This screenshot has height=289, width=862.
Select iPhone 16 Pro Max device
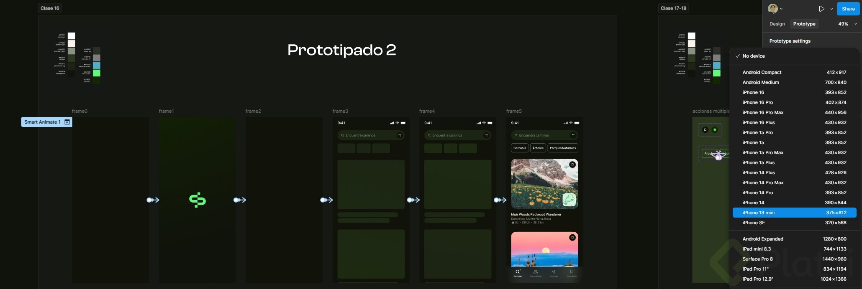[x=794, y=112]
